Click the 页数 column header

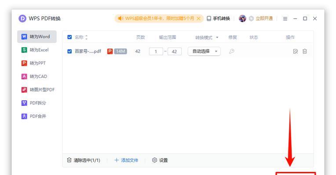141,37
